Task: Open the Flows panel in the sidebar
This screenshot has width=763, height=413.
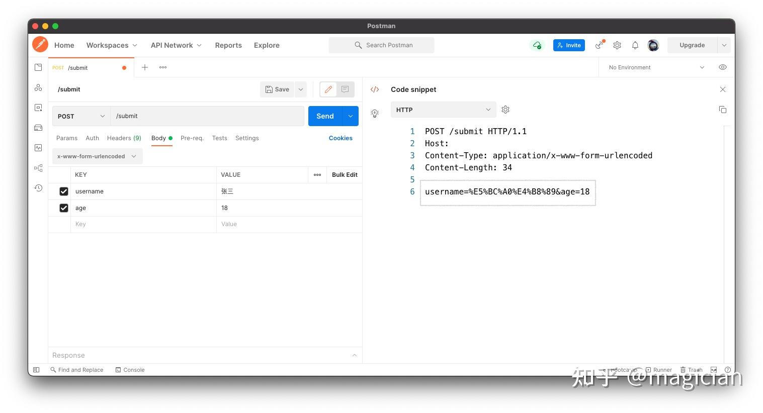Action: pyautogui.click(x=38, y=168)
